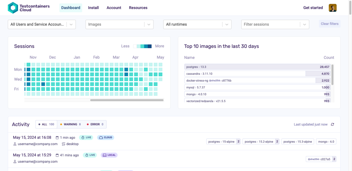Screen dimensions: 352x171
Task: Enable the WARNING filter in Activity
Action: [x=70, y=124]
